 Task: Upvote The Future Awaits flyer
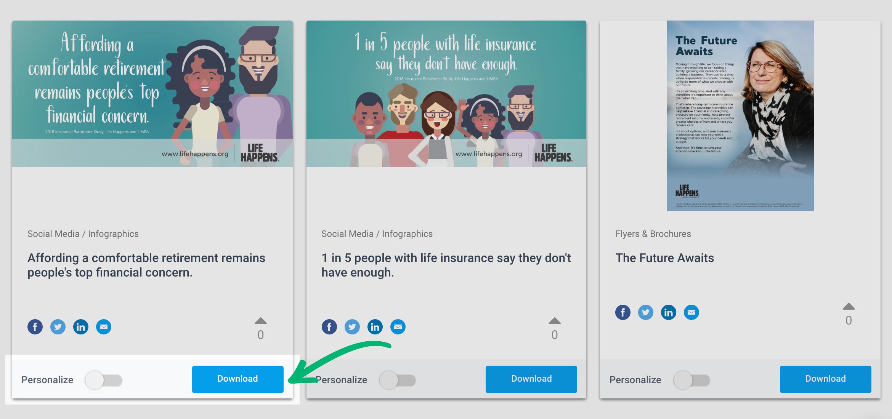[x=849, y=307]
